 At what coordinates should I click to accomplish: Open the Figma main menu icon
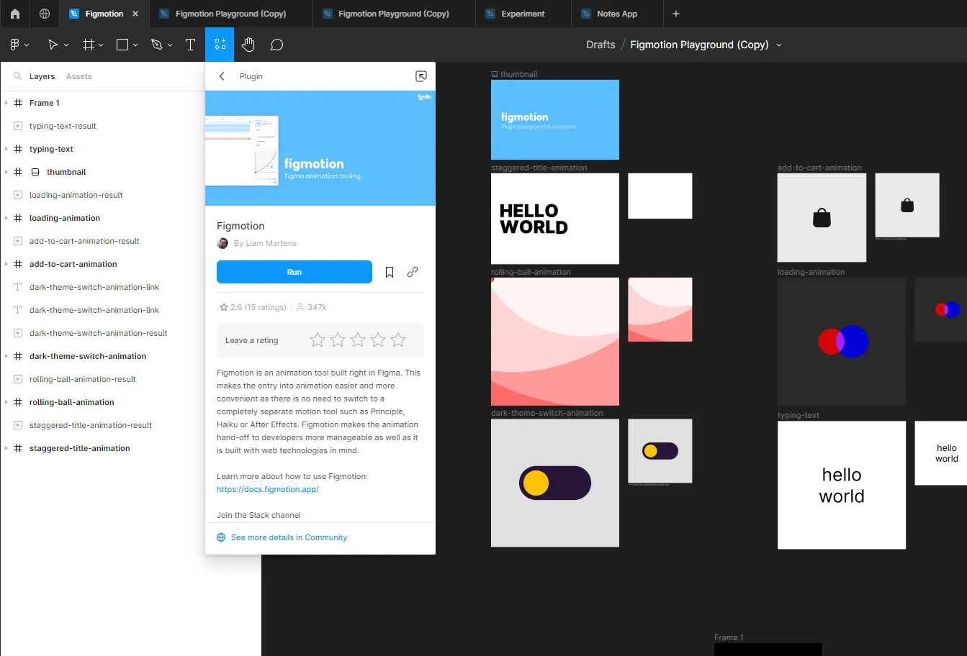coord(14,45)
